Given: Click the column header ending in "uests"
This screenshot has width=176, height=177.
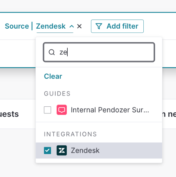Looking at the screenshot, I should coord(9,114).
